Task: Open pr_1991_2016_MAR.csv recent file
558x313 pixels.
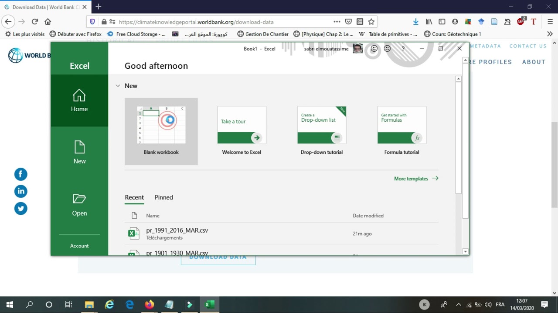Action: pos(282,234)
